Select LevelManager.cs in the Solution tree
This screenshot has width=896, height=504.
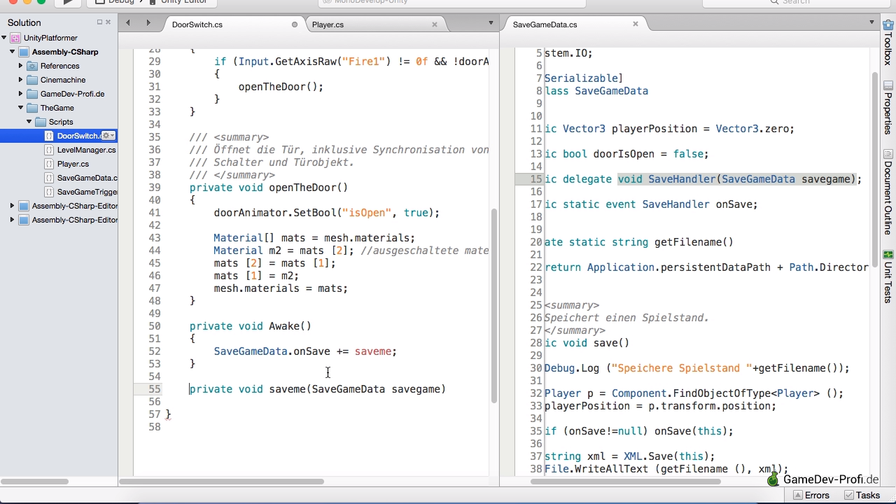pos(86,150)
